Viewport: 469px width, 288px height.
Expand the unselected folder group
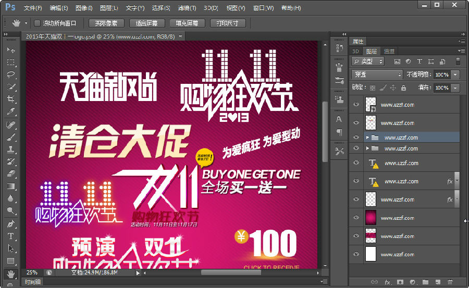tap(367, 148)
